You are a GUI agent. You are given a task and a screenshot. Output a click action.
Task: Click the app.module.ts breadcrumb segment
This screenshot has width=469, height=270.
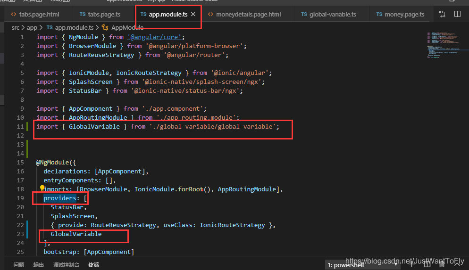pos(70,27)
